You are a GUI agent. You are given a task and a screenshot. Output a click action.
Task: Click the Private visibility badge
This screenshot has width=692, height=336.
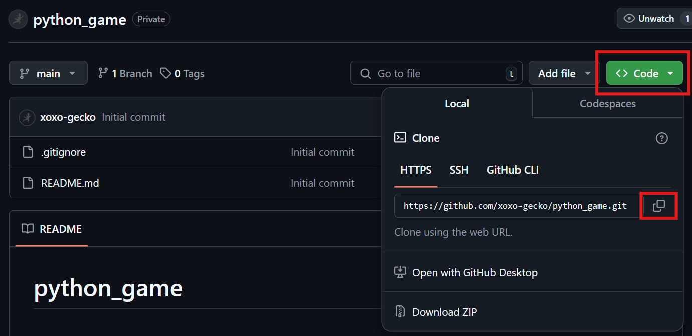[151, 19]
